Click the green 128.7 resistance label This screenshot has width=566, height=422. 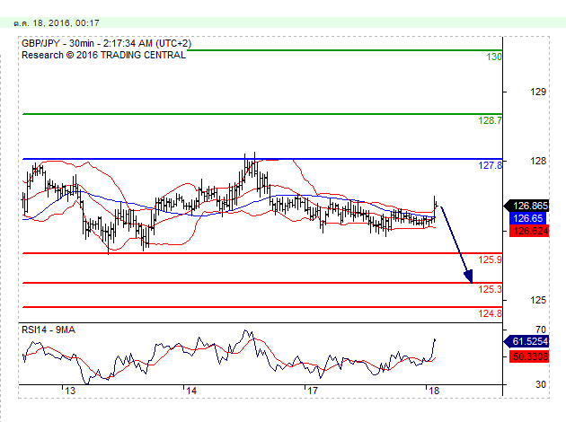pyautogui.click(x=490, y=120)
